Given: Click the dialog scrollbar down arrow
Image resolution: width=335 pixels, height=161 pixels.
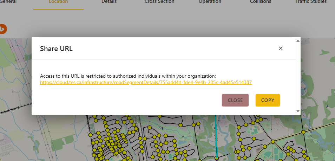Looking at the screenshot, I should (298, 111).
